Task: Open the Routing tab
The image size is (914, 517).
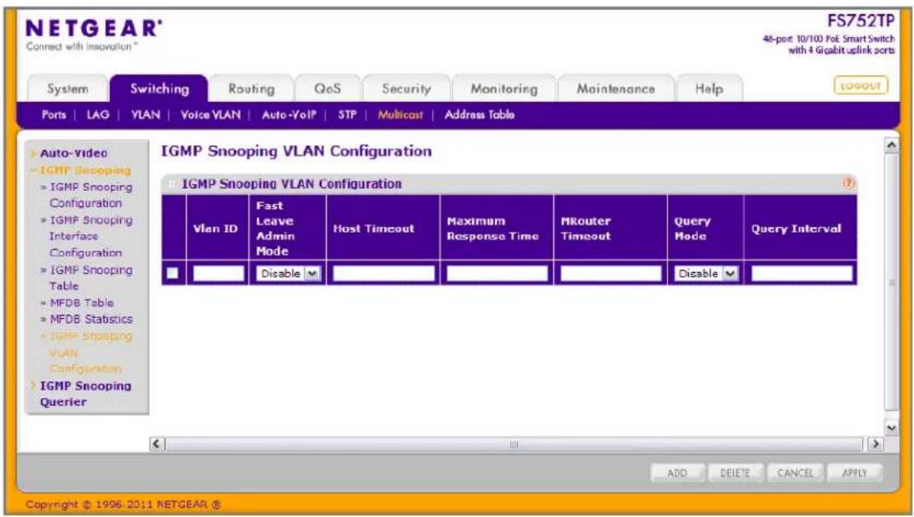Action: coord(252,89)
